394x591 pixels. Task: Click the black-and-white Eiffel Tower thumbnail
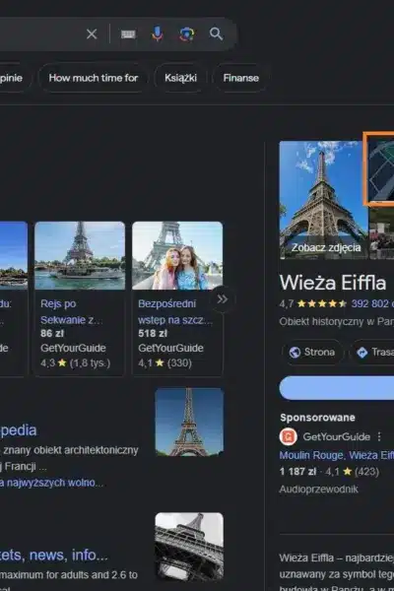tap(189, 546)
